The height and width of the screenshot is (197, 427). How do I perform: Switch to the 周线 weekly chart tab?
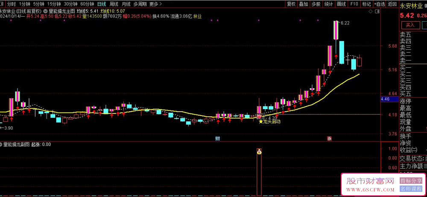click(114, 4)
